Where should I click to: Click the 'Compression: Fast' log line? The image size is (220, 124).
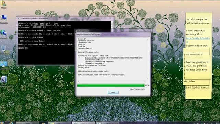click(x=84, y=43)
